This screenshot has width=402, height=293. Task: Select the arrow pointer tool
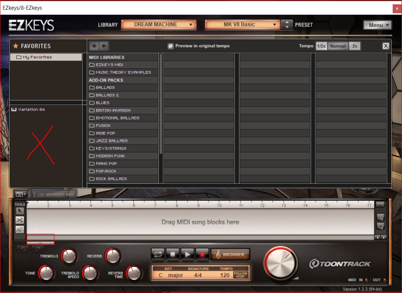20,211
